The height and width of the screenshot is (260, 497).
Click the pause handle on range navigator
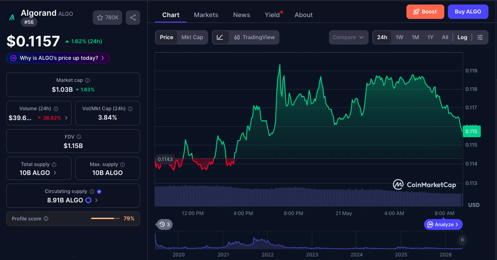[462, 240]
